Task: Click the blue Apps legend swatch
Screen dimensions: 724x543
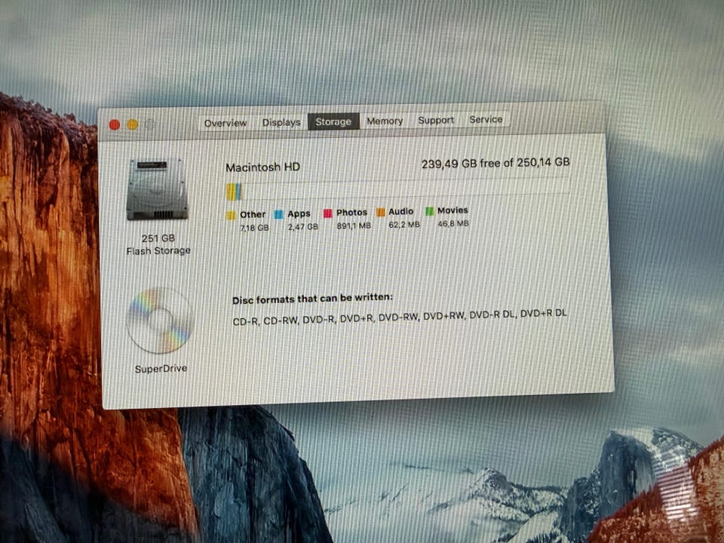Action: 278,214
